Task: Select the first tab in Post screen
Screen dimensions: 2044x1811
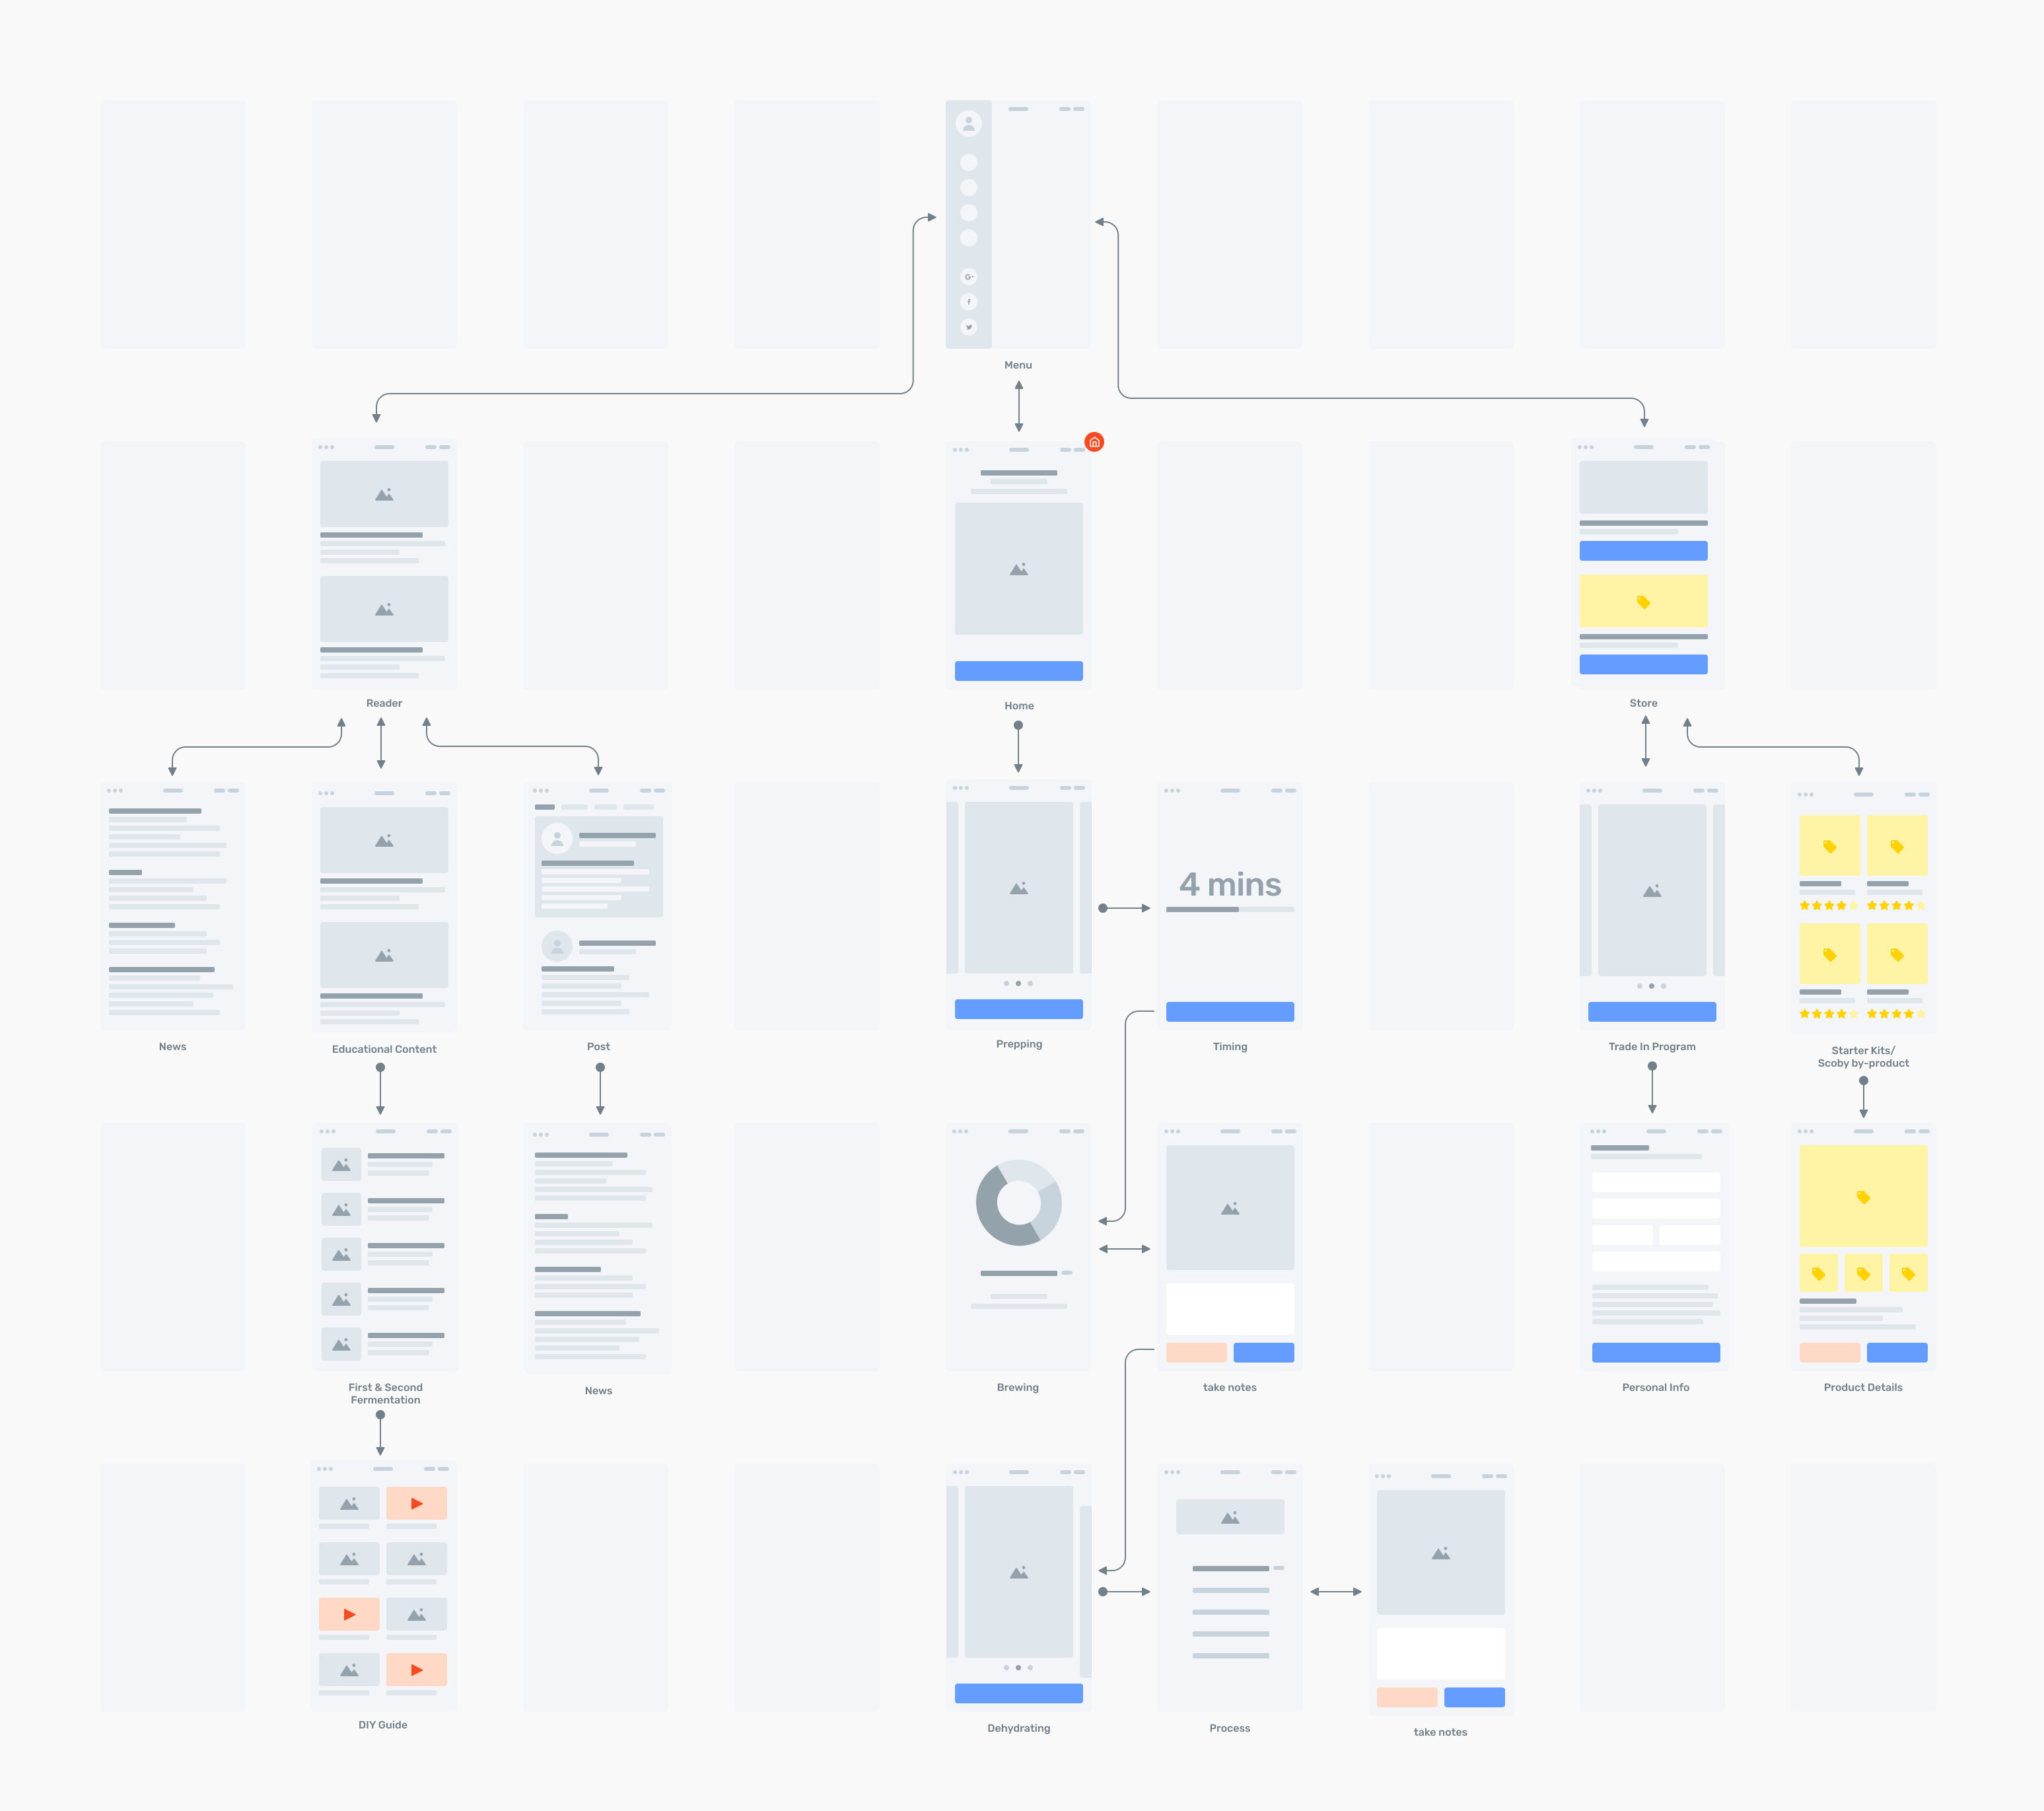Action: pos(544,807)
